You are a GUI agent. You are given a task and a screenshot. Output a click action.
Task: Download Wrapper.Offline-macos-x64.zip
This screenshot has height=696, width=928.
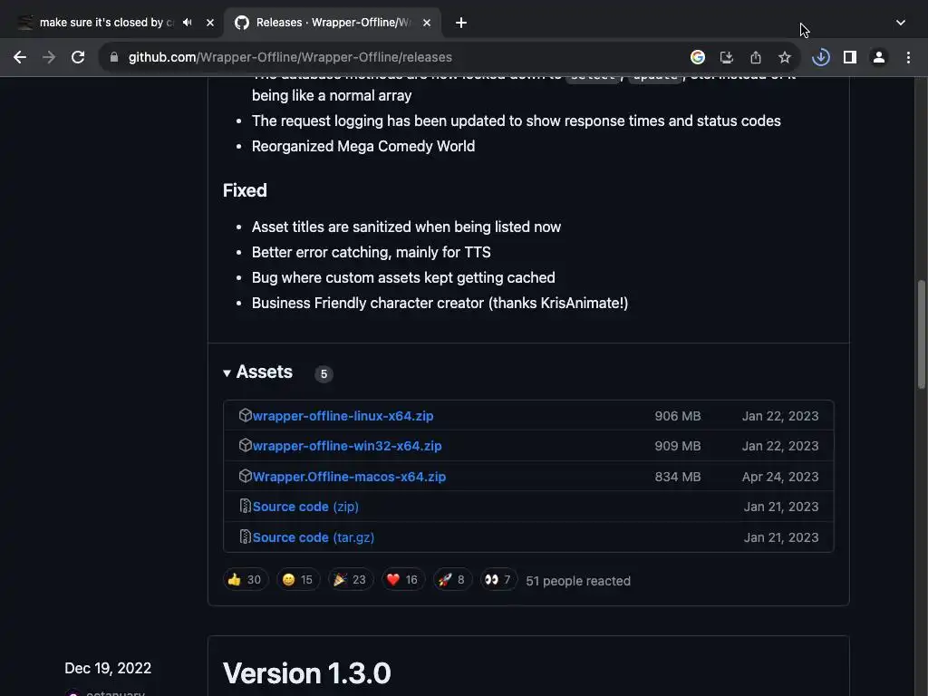pyautogui.click(x=349, y=477)
